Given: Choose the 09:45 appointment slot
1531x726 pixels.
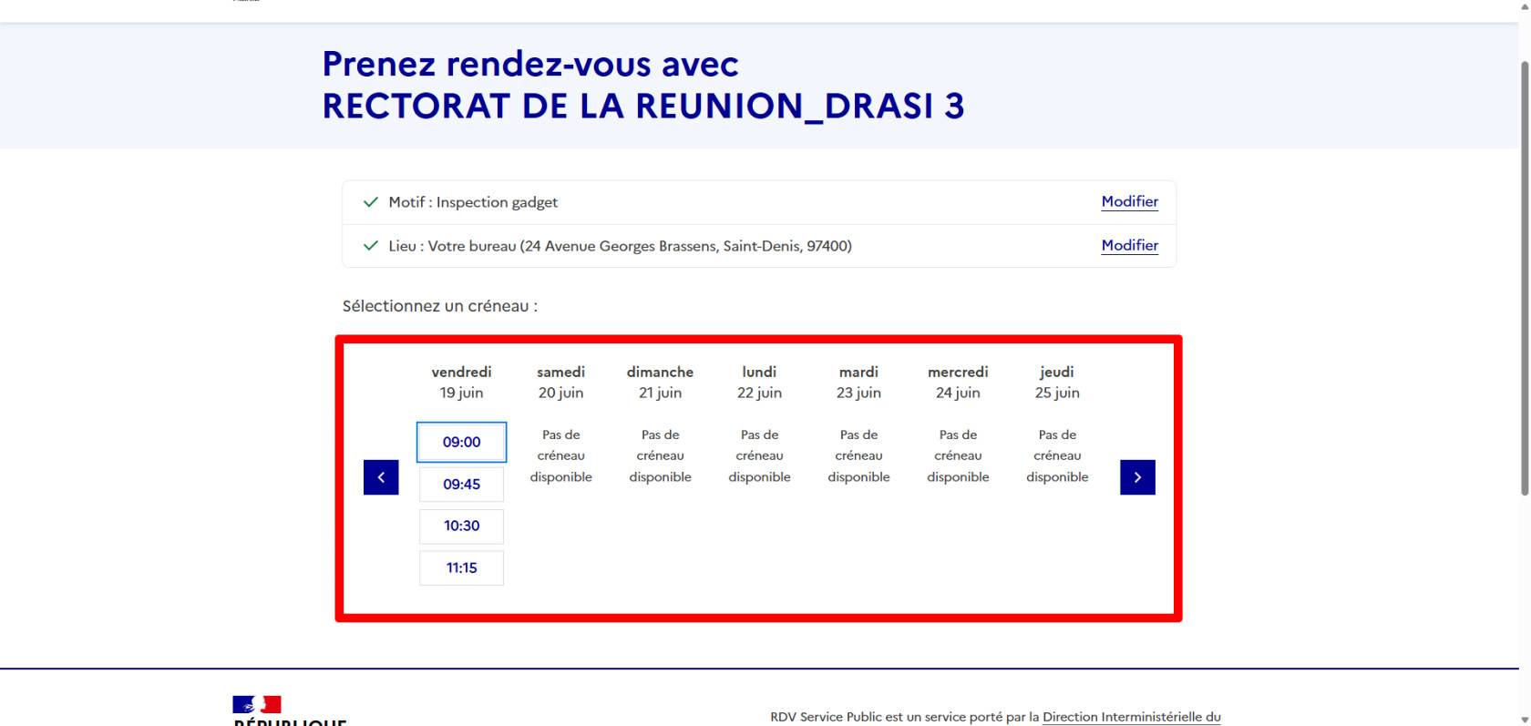Looking at the screenshot, I should 461,485.
